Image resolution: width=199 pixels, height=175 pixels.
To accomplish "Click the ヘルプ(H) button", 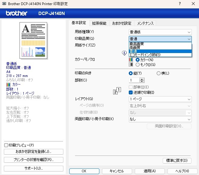I will [x=182, y=171].
